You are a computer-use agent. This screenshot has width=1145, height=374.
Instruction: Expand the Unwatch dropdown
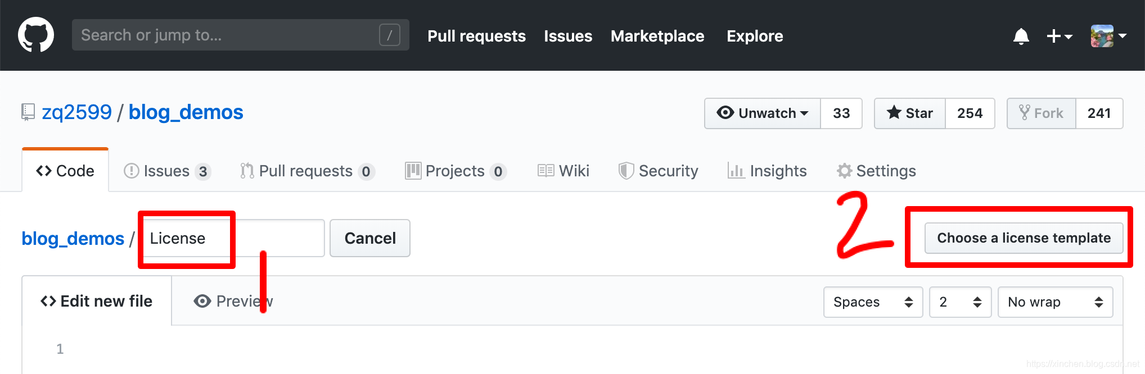tap(763, 113)
